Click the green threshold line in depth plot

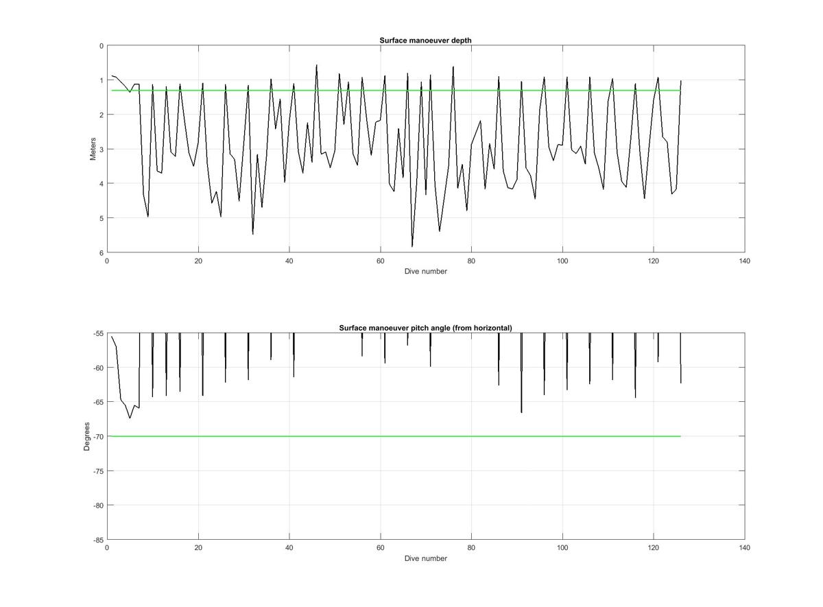(x=396, y=91)
